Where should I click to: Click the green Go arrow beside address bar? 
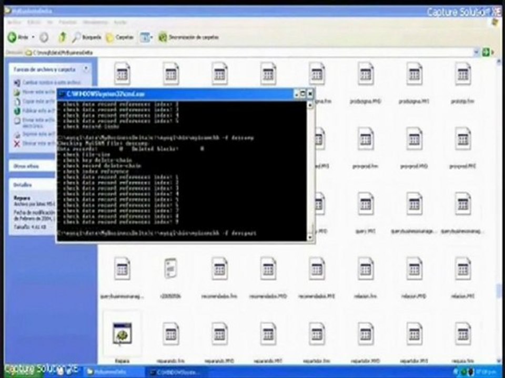click(x=486, y=52)
